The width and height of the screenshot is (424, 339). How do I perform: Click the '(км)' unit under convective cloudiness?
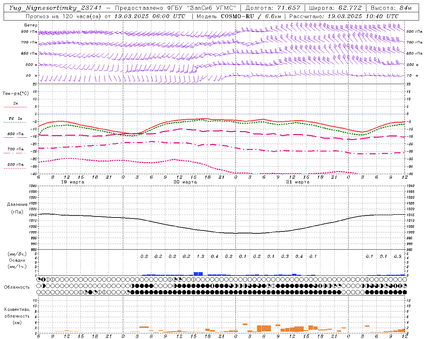[x=17, y=322]
